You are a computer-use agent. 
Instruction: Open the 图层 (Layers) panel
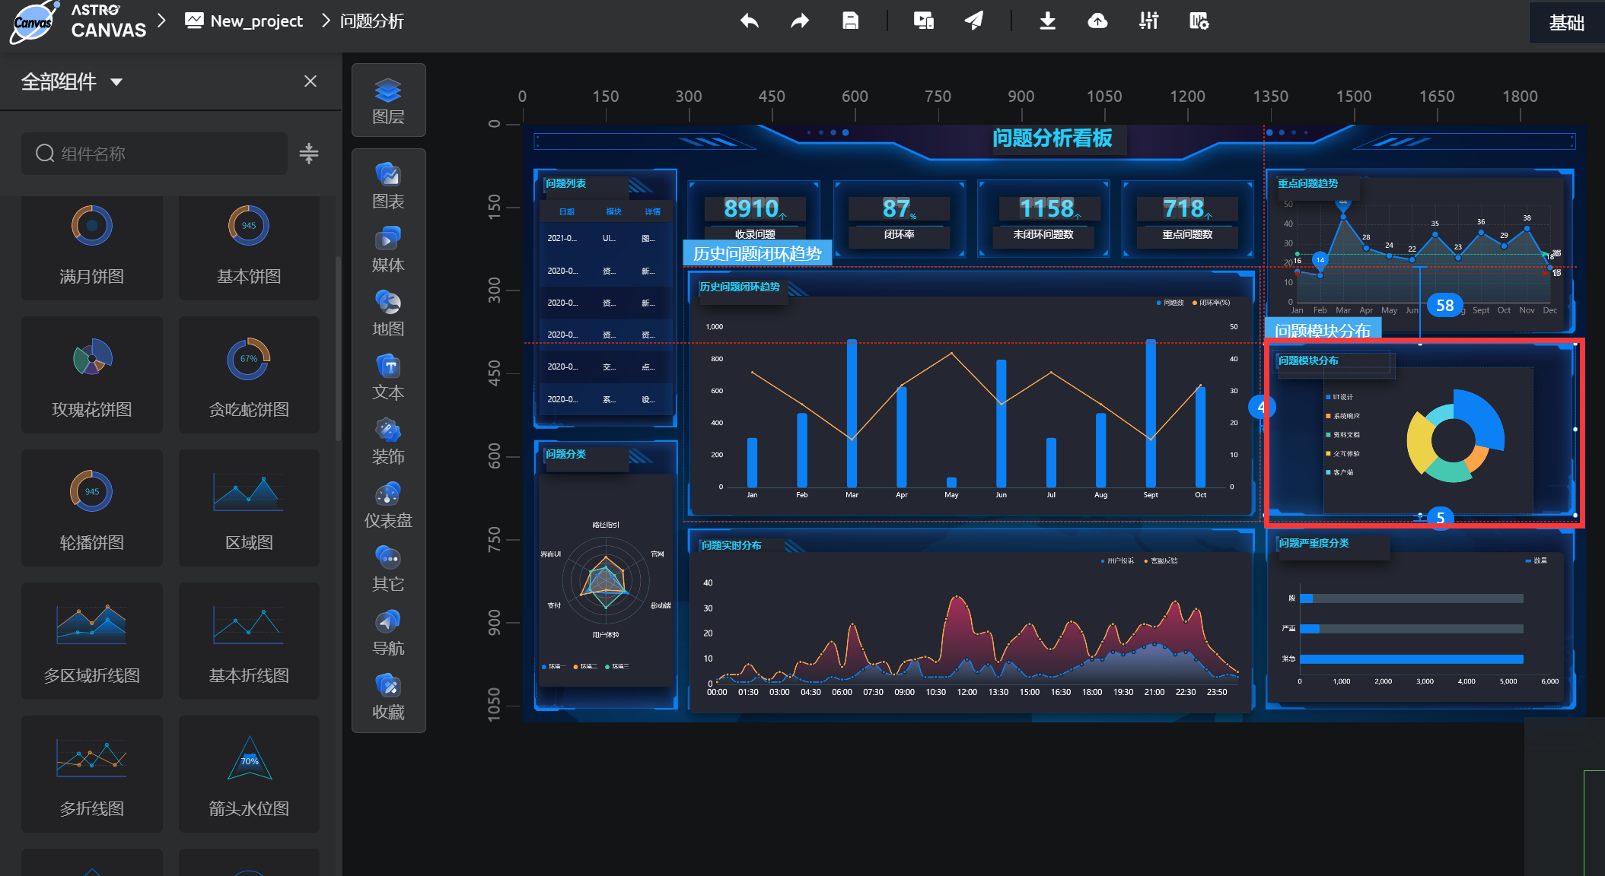388,101
